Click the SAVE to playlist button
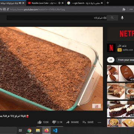 88,122
